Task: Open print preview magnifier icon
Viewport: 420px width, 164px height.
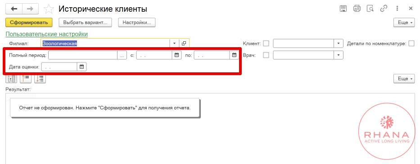Action: [x=370, y=9]
